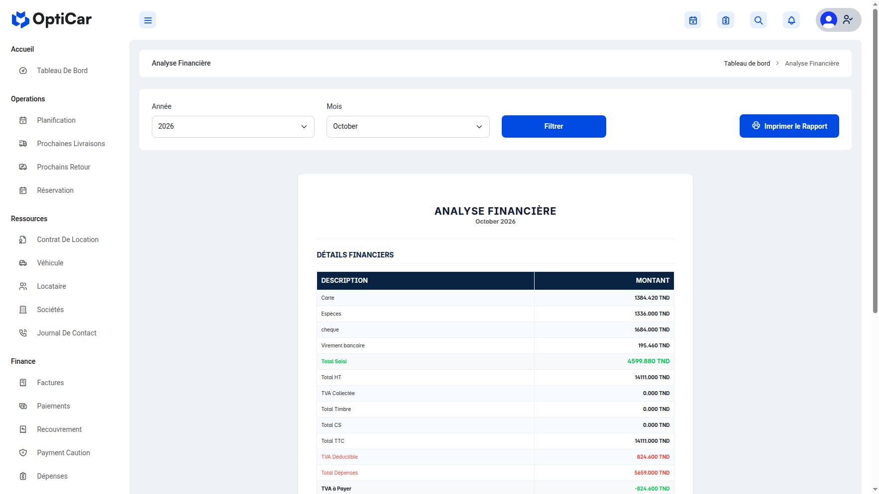Open Recouvrement menu item

[59, 429]
